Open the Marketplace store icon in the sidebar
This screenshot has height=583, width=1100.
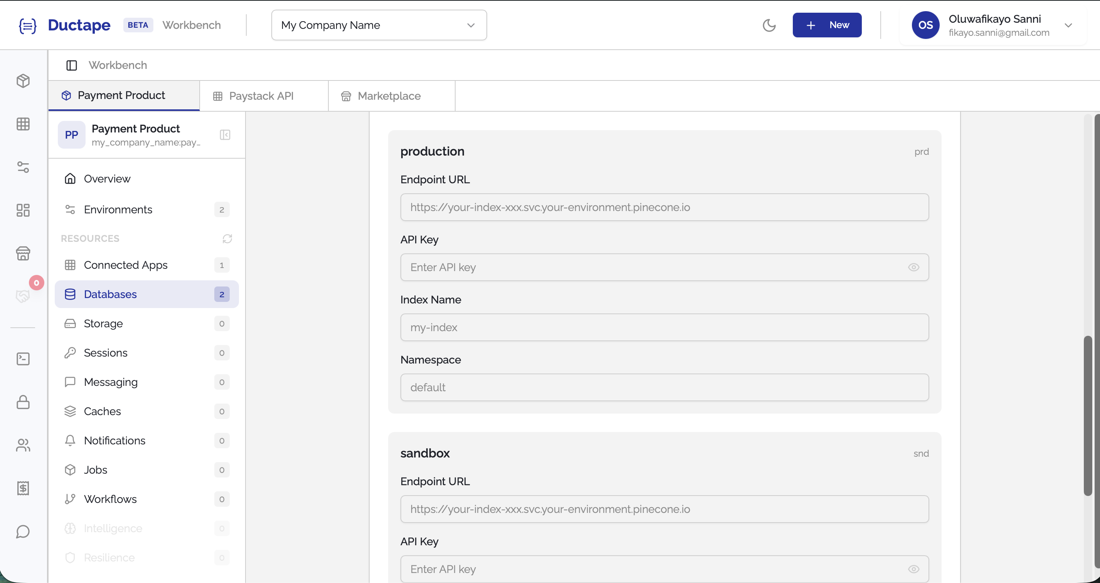coord(23,253)
